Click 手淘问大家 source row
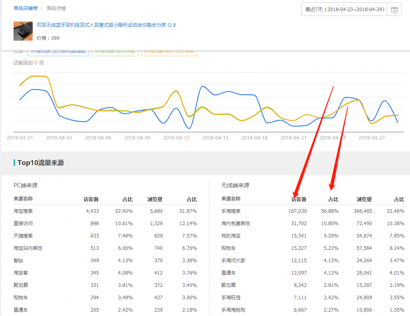This screenshot has width=410, height=316. coord(233,261)
